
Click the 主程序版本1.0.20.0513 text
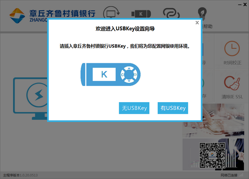tap(20, 175)
